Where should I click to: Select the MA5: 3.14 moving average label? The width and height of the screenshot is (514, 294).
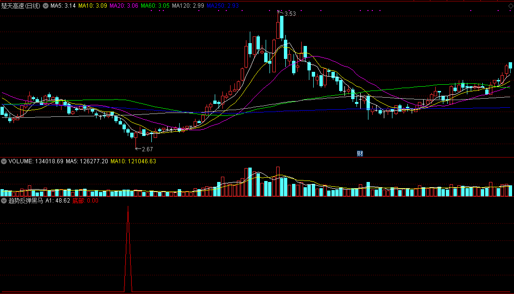tap(63, 6)
